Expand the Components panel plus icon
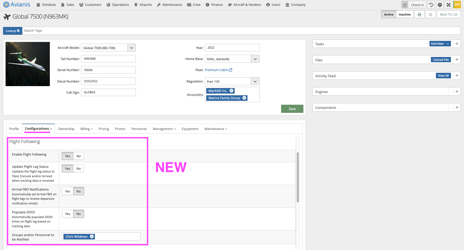This screenshot has height=250, width=464. tap(457, 107)
